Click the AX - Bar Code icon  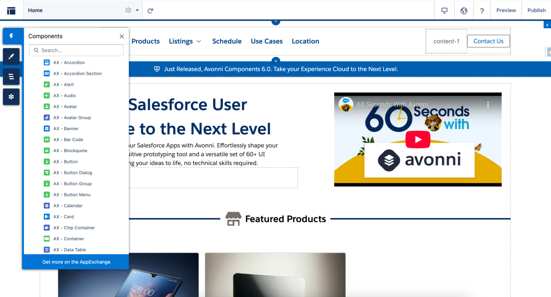[x=47, y=140]
